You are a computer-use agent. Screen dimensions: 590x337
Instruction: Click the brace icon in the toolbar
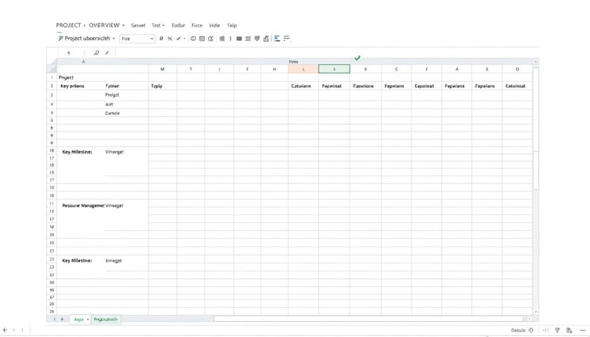[230, 39]
